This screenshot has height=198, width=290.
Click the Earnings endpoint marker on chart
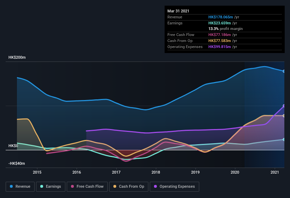click(284, 140)
